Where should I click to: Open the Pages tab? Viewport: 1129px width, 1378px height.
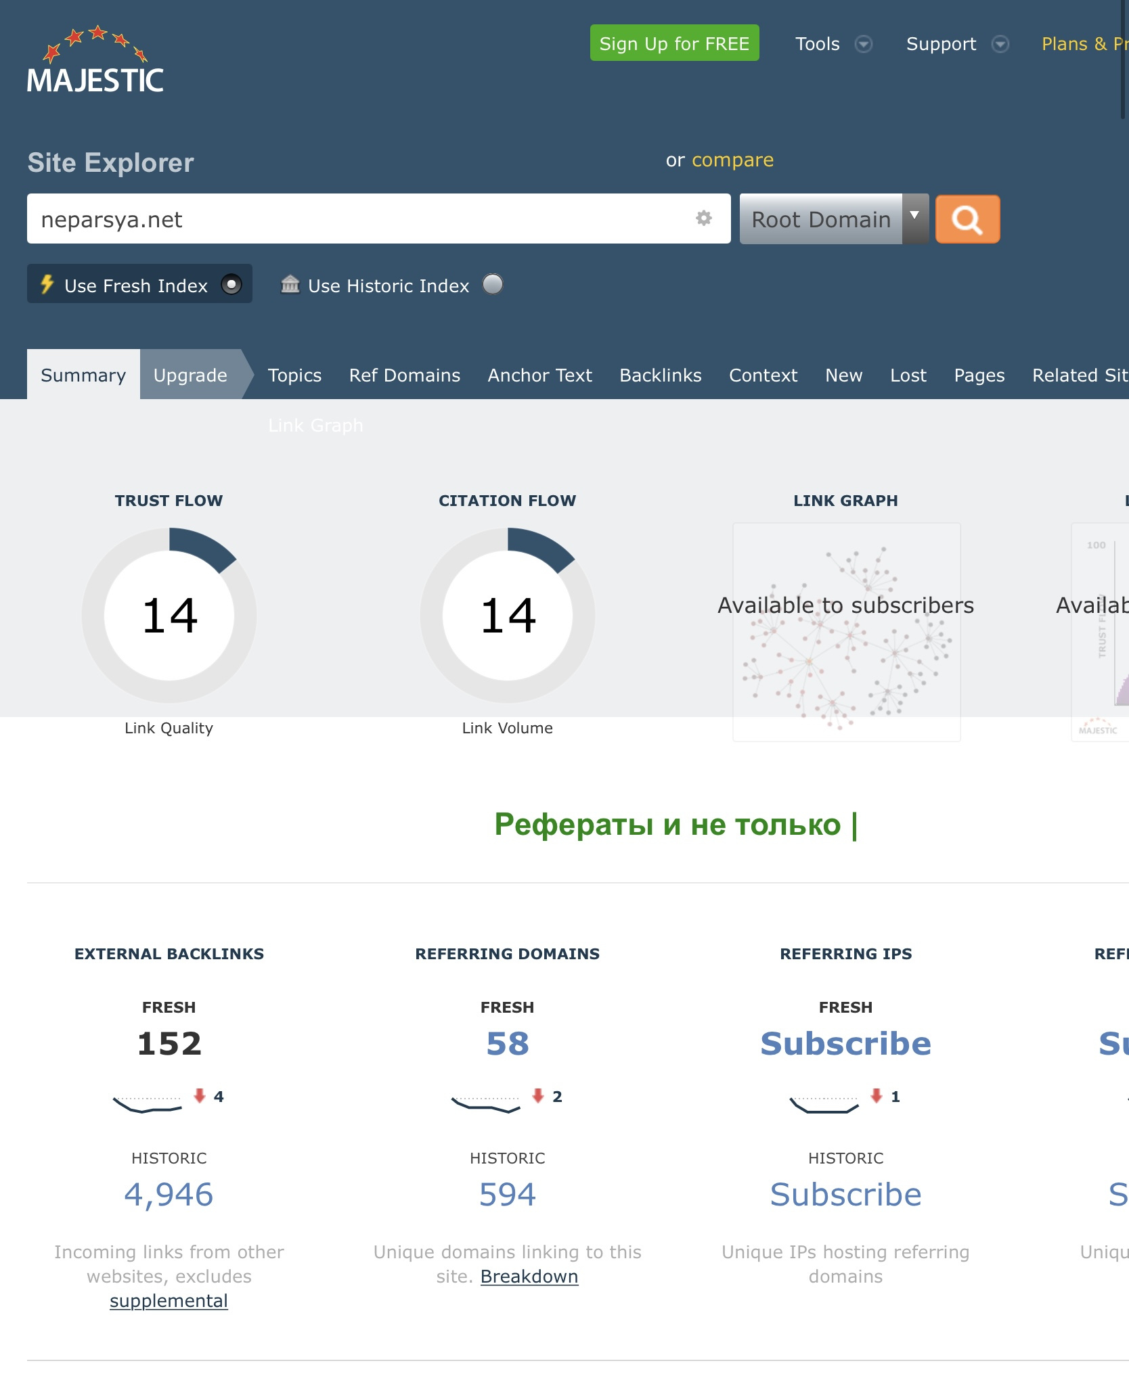coord(979,375)
